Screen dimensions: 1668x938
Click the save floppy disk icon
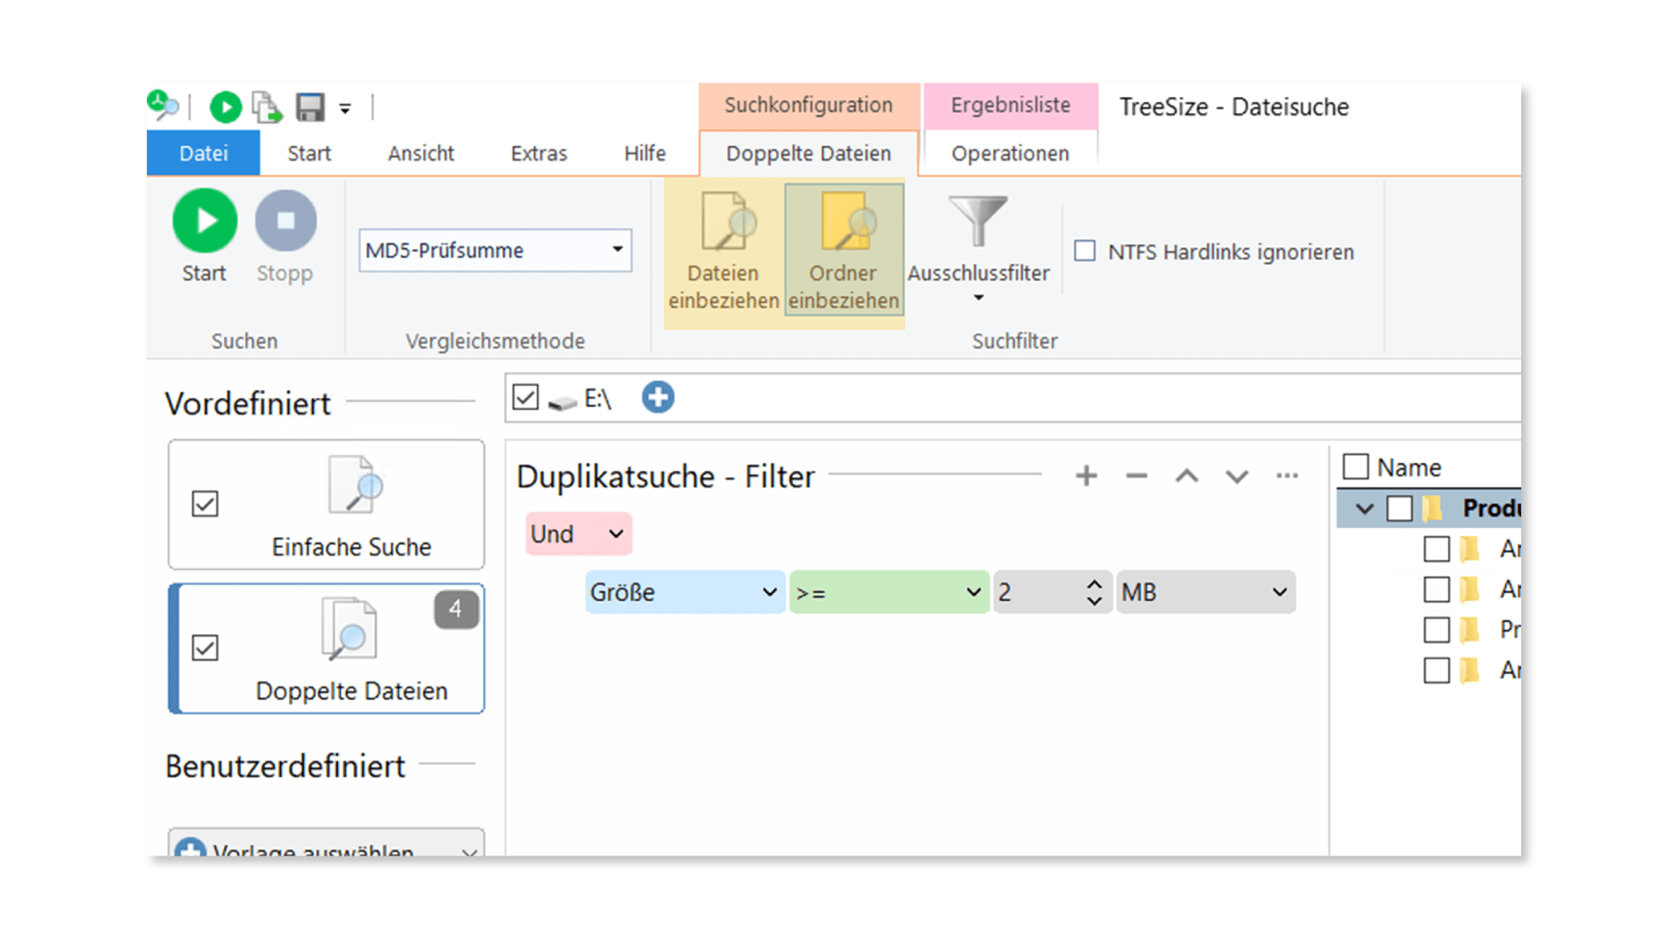(310, 107)
